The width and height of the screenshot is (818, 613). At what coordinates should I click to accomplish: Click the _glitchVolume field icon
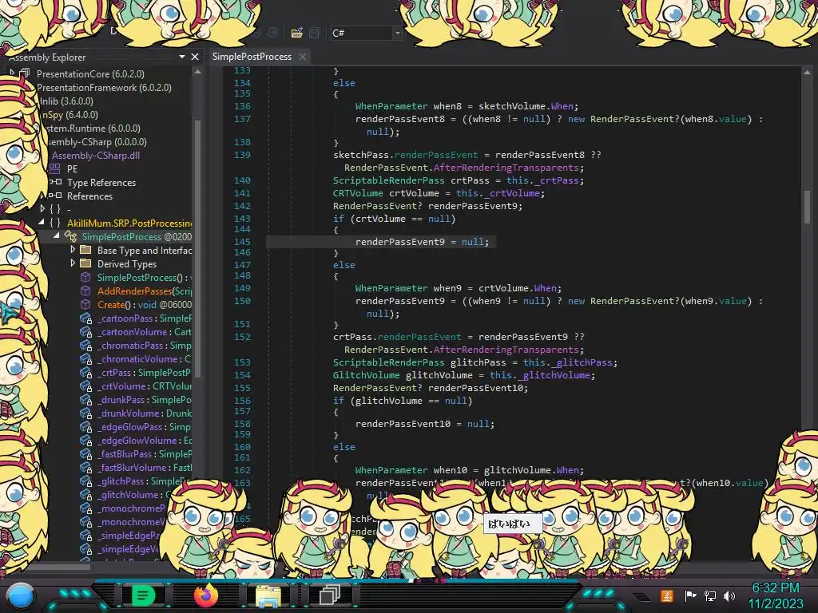(x=86, y=494)
